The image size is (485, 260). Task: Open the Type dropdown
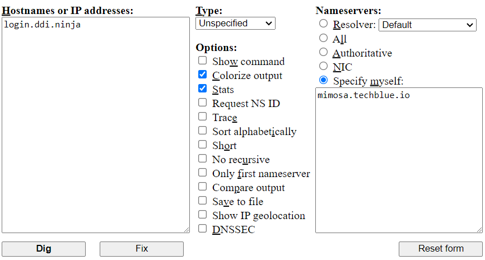click(x=235, y=24)
